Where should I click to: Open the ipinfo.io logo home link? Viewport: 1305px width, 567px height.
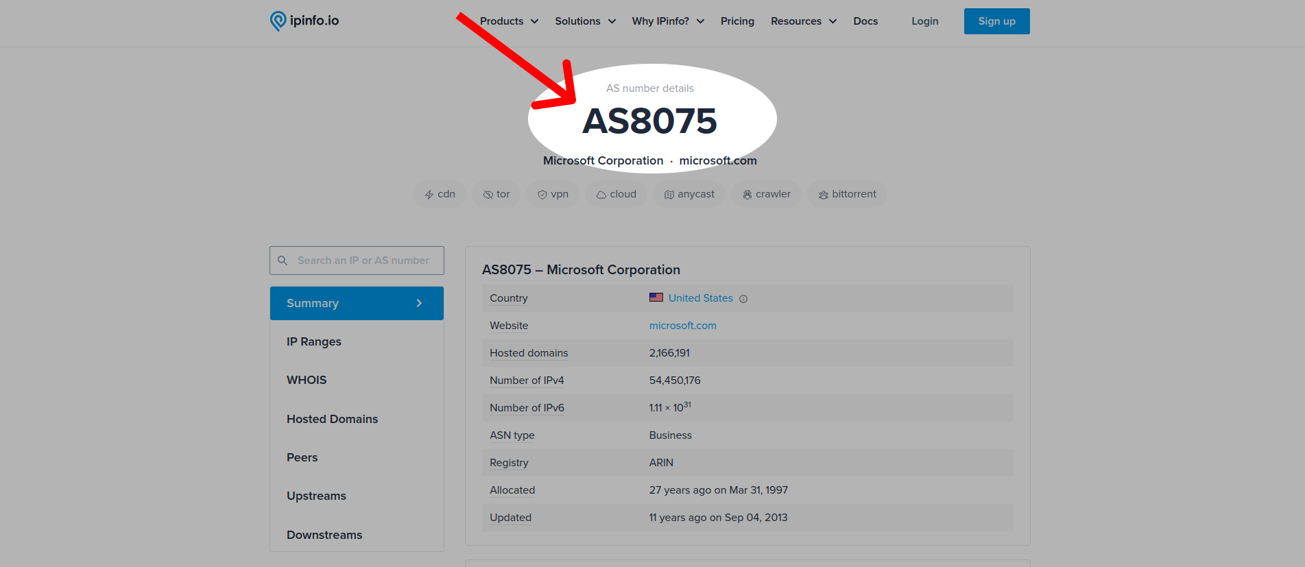[304, 21]
